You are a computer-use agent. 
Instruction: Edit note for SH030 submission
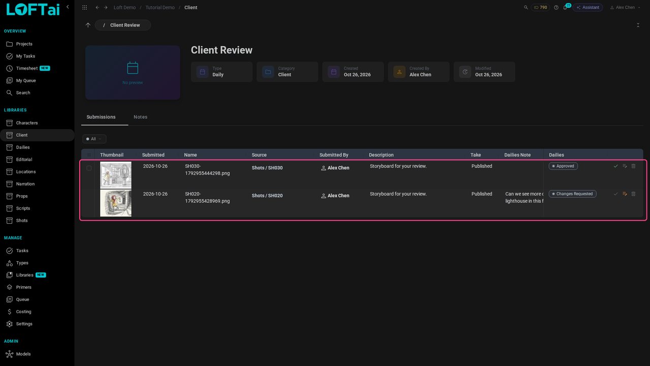tap(625, 166)
